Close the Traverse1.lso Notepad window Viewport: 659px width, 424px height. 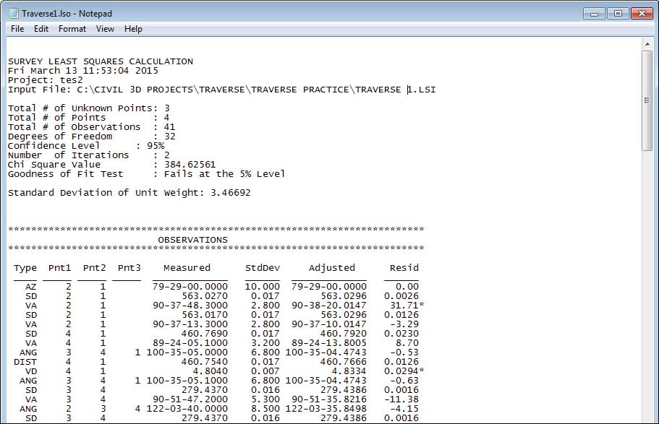click(642, 14)
